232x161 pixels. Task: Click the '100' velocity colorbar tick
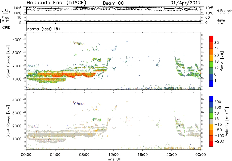coord(218,108)
